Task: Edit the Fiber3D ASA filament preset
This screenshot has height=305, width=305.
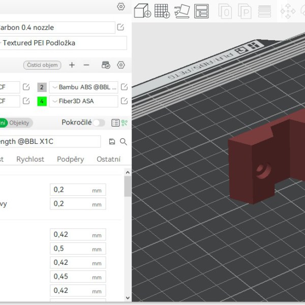Action: click(x=124, y=101)
